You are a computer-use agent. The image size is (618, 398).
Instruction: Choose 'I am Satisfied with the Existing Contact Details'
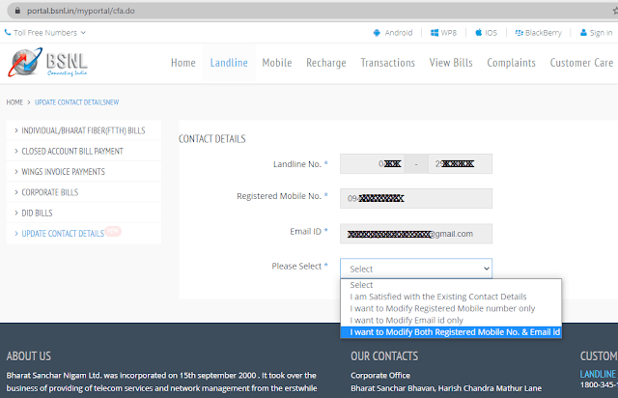(451, 297)
